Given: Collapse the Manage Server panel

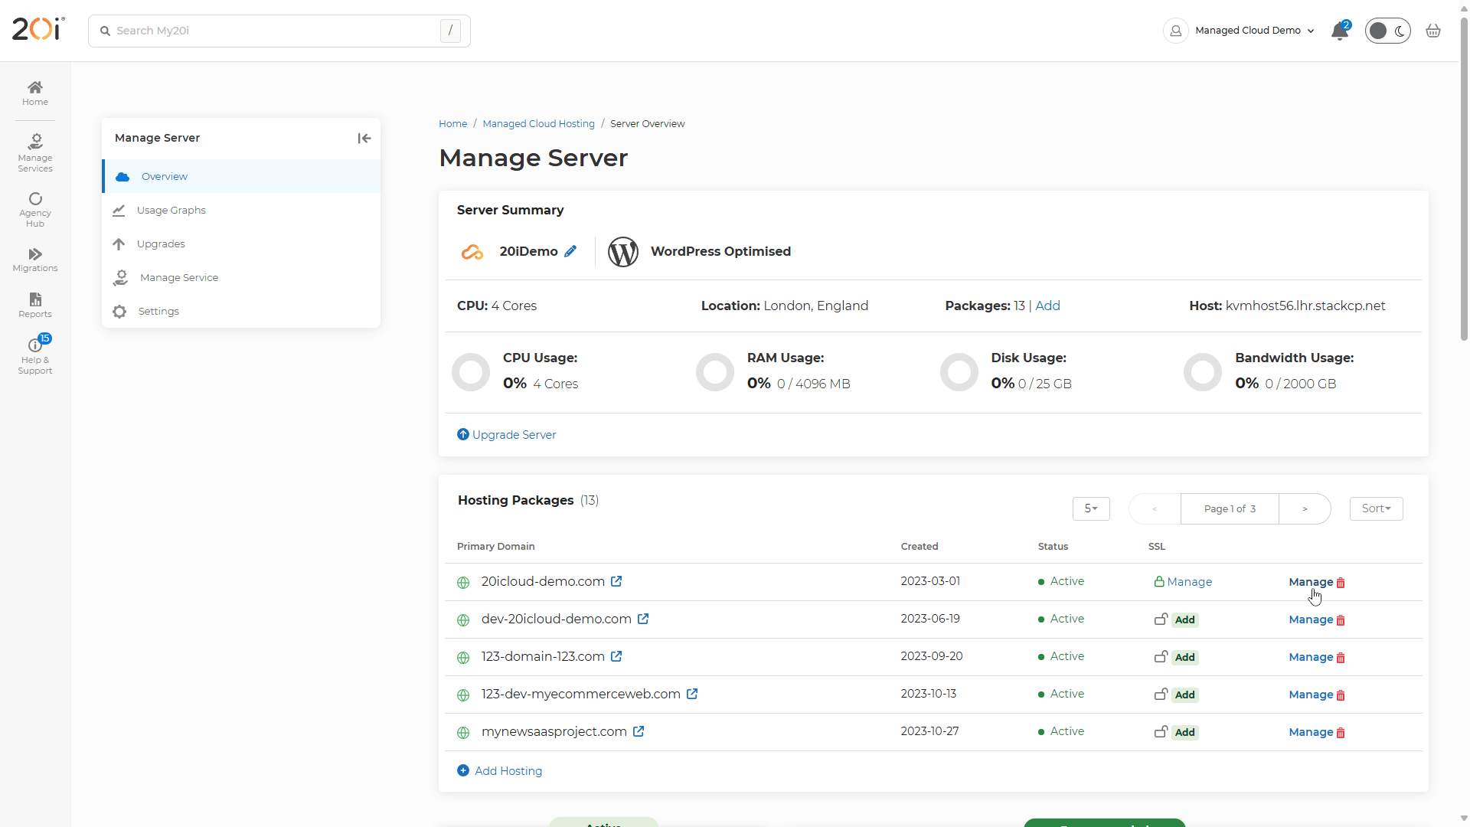Looking at the screenshot, I should click(364, 138).
